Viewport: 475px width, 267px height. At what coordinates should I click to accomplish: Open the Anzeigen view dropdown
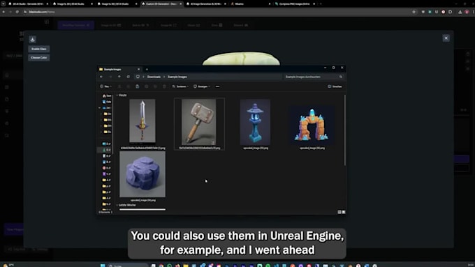[202, 86]
